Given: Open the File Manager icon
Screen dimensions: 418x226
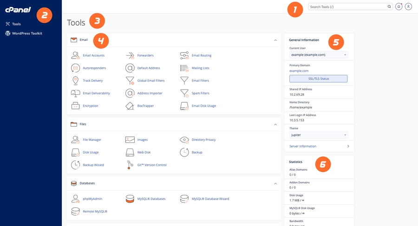Looking at the screenshot, I should (x=75, y=140).
